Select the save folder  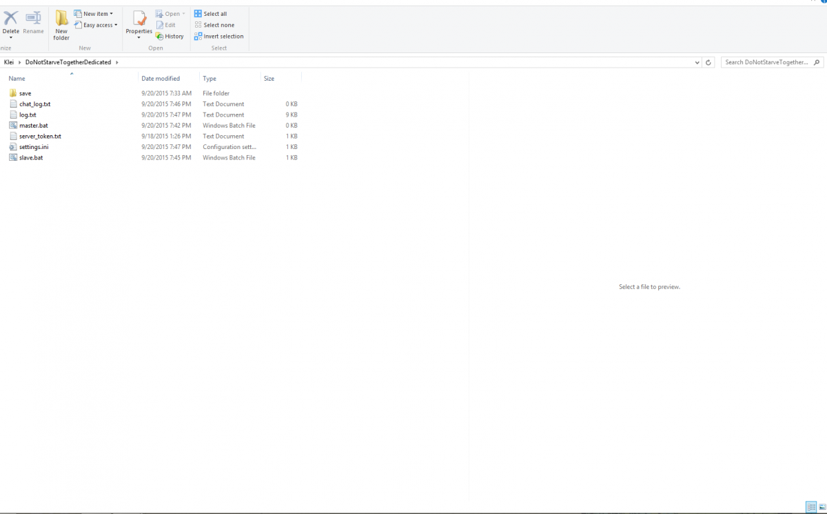click(x=25, y=93)
